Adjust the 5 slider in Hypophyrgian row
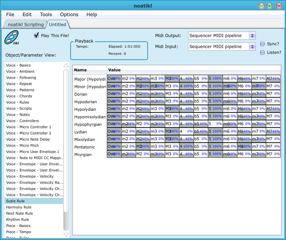The image size is (286, 240). point(215,124)
